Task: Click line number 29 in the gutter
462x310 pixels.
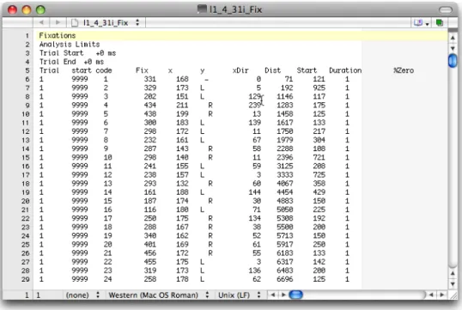Action: [x=26, y=279]
